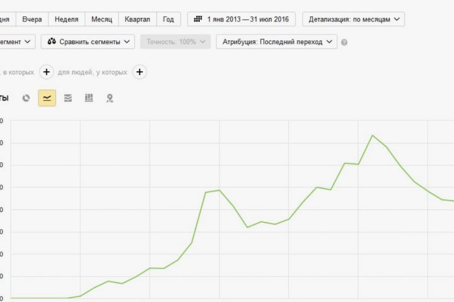Expand the Детализация: по месяцам dropdown

[354, 20]
